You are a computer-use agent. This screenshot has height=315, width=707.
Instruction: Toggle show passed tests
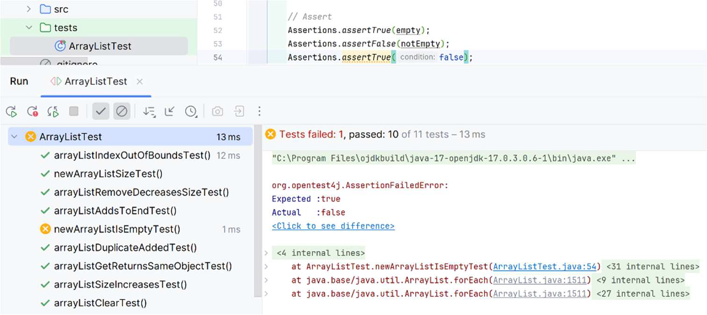point(101,111)
